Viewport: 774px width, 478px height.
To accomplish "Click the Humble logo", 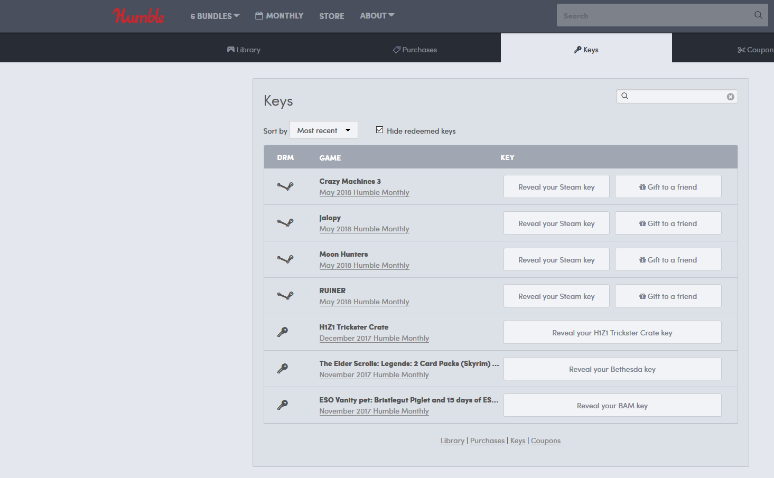I will tap(138, 16).
